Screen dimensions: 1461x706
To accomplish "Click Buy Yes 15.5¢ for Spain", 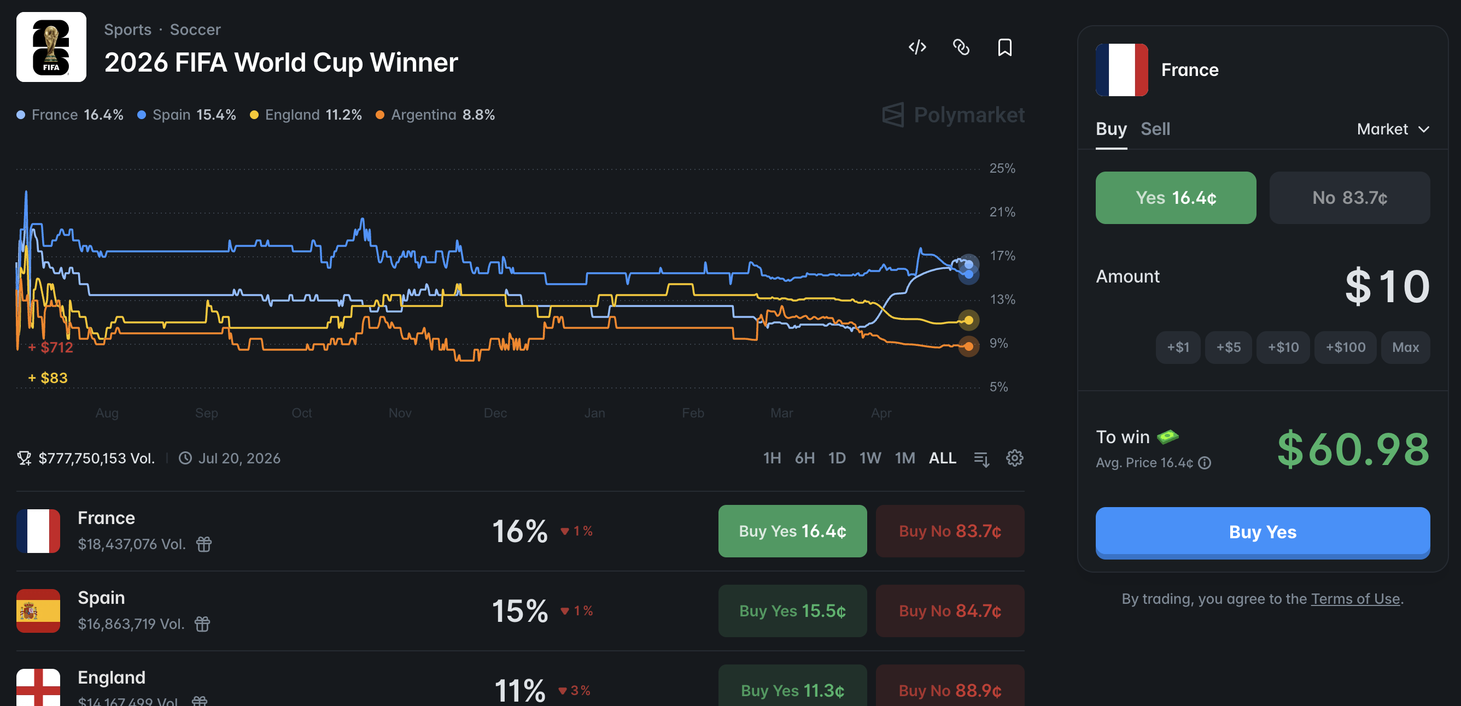I will pos(792,611).
